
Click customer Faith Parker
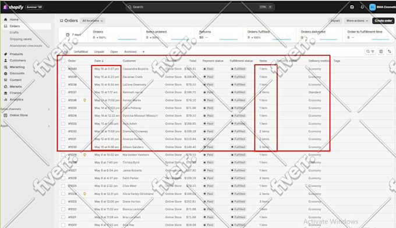[130, 178]
